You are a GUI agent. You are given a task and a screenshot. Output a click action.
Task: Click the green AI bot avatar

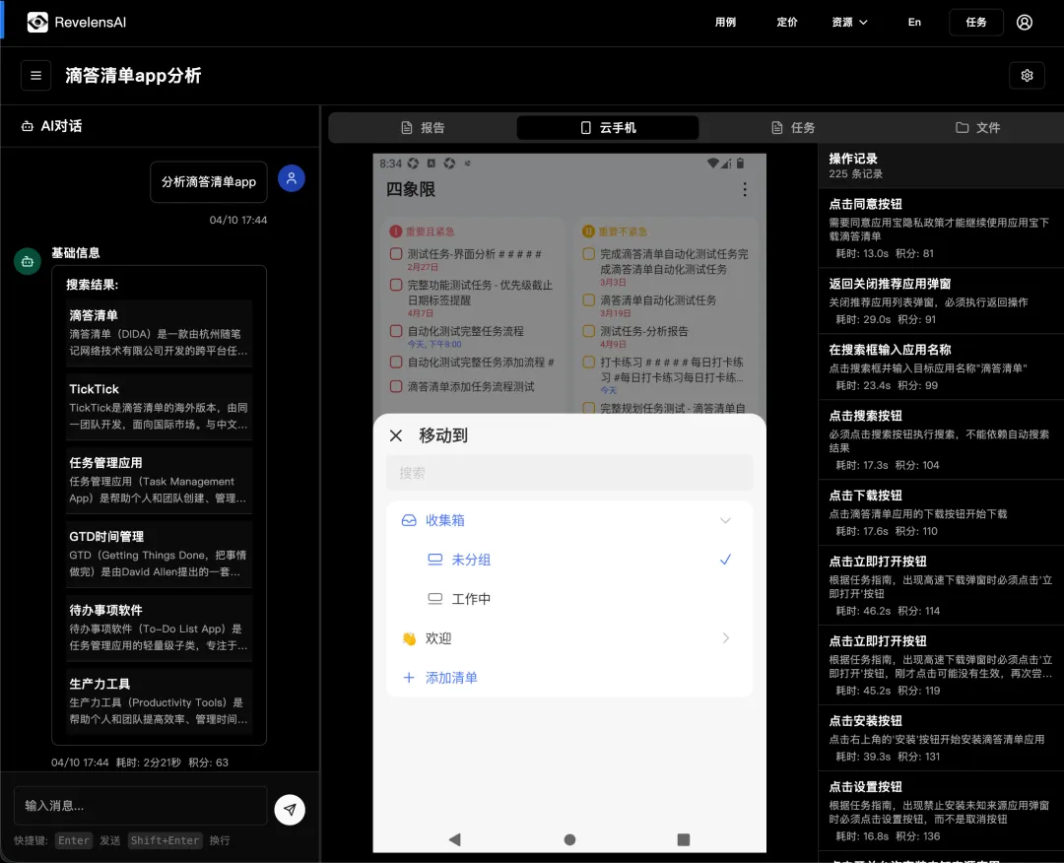point(28,261)
